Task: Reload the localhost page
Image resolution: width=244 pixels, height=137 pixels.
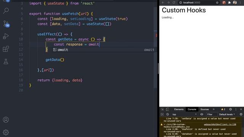Action: [x=174, y=3]
